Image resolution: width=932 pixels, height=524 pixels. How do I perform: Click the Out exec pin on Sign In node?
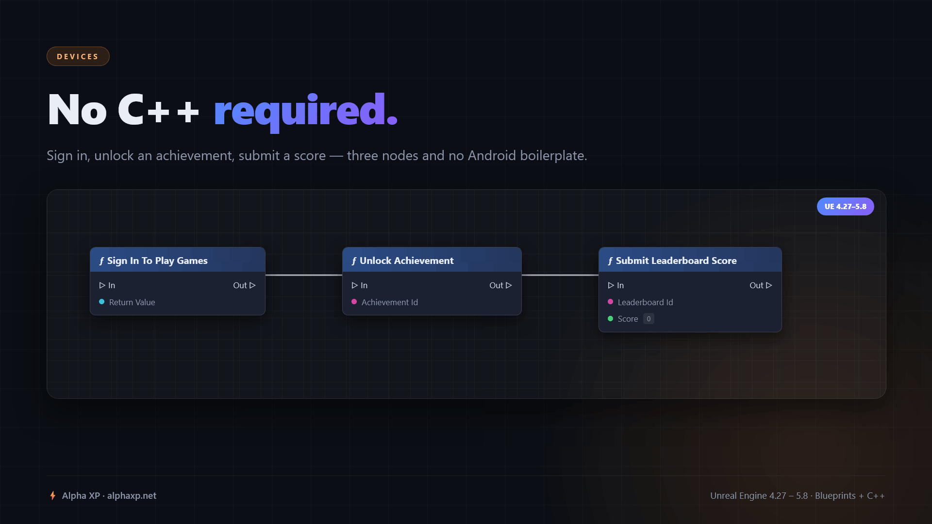pyautogui.click(x=252, y=285)
